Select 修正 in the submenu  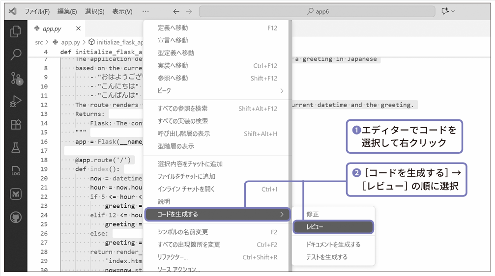tap(333, 214)
